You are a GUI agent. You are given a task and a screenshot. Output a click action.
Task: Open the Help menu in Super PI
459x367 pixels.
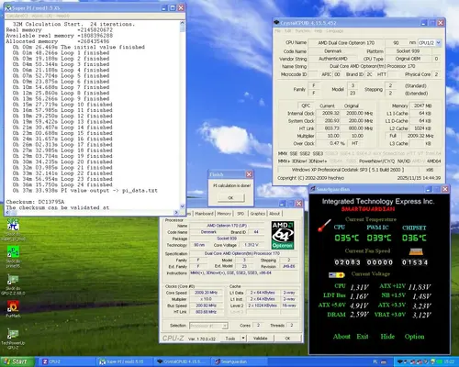click(62, 16)
